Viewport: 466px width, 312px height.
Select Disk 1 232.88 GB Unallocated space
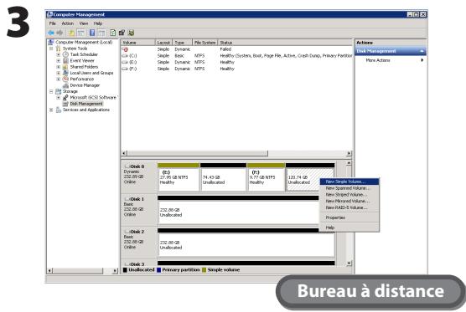[238, 210]
